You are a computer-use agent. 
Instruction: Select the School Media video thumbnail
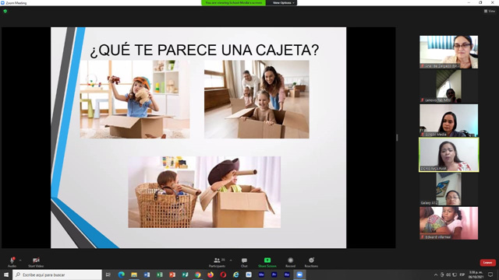(x=449, y=121)
